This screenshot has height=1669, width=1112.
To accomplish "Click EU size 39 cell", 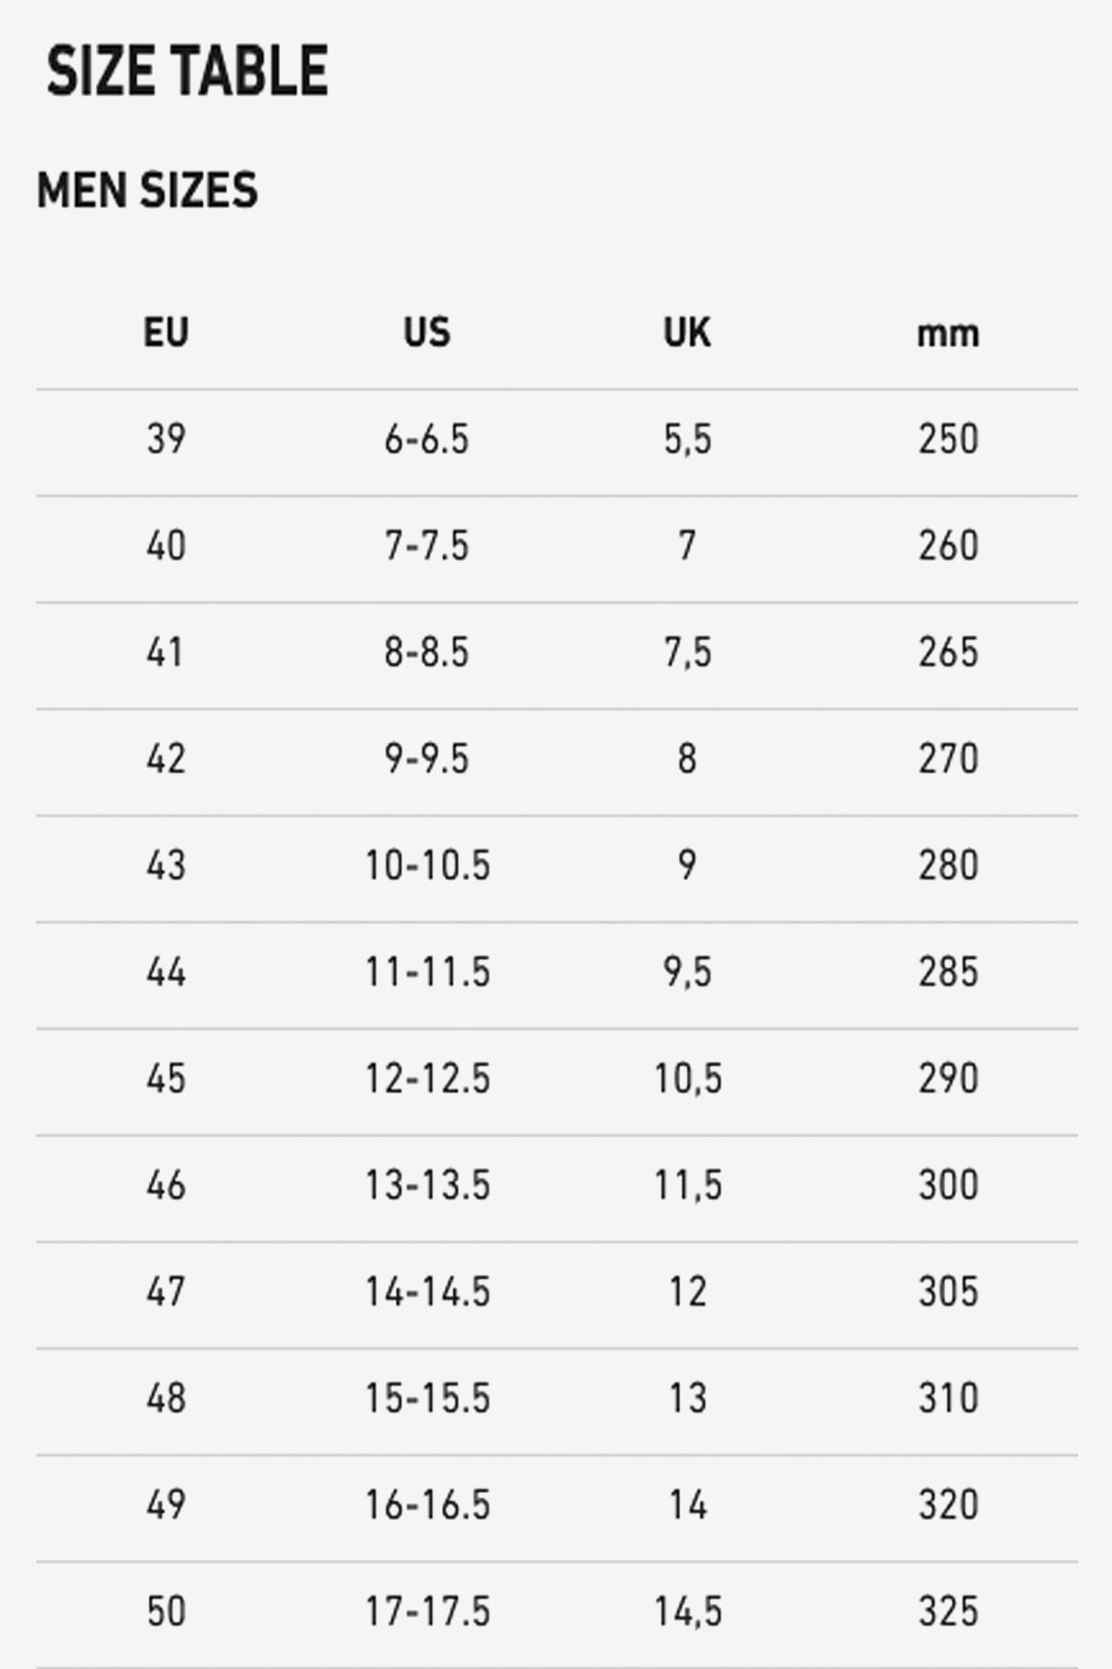I will point(166,439).
